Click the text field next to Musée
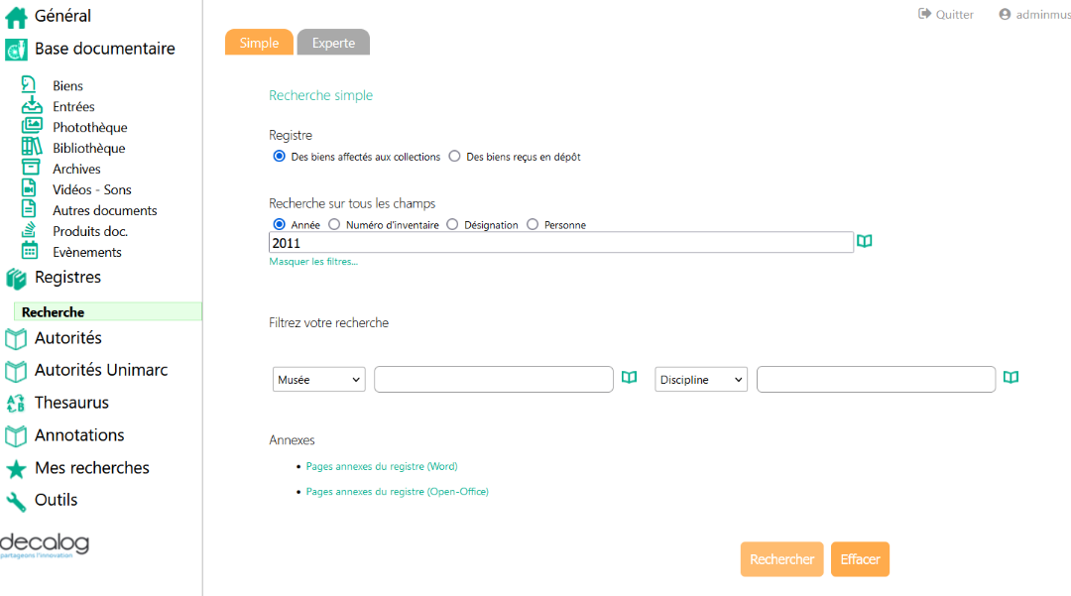This screenshot has height=596, width=1071. click(x=494, y=380)
